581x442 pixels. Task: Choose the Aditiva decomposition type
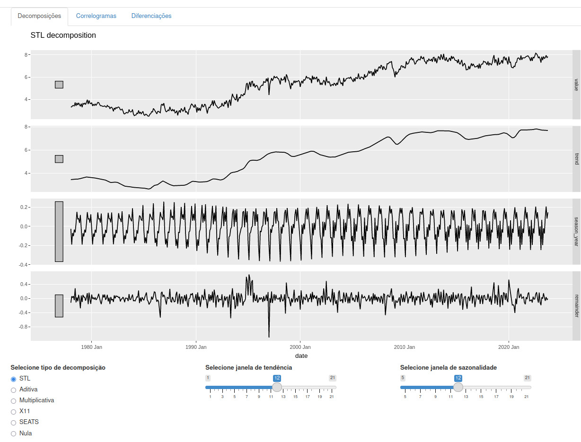13,390
